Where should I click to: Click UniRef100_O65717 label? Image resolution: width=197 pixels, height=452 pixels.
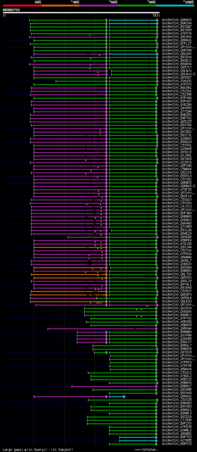[177, 67]
